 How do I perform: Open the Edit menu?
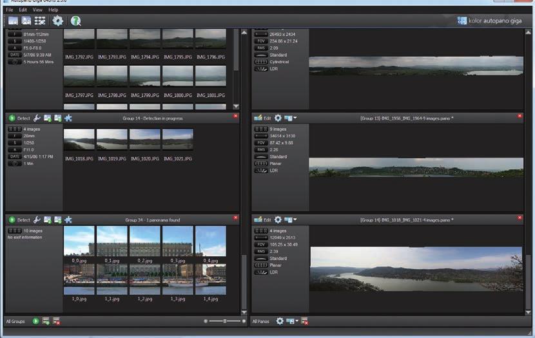coord(23,10)
